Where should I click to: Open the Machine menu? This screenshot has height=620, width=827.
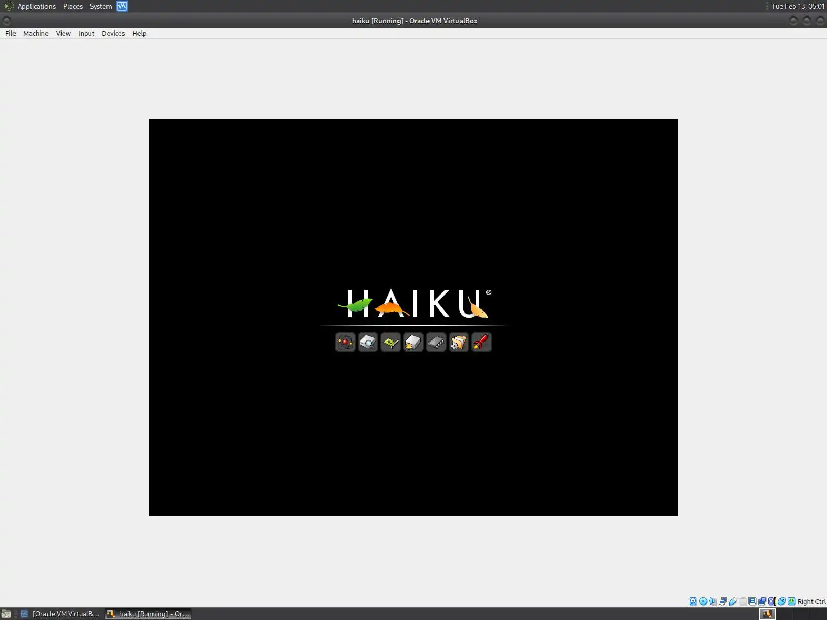point(36,33)
